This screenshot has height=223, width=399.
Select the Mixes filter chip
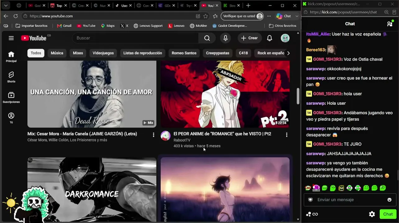[78, 53]
